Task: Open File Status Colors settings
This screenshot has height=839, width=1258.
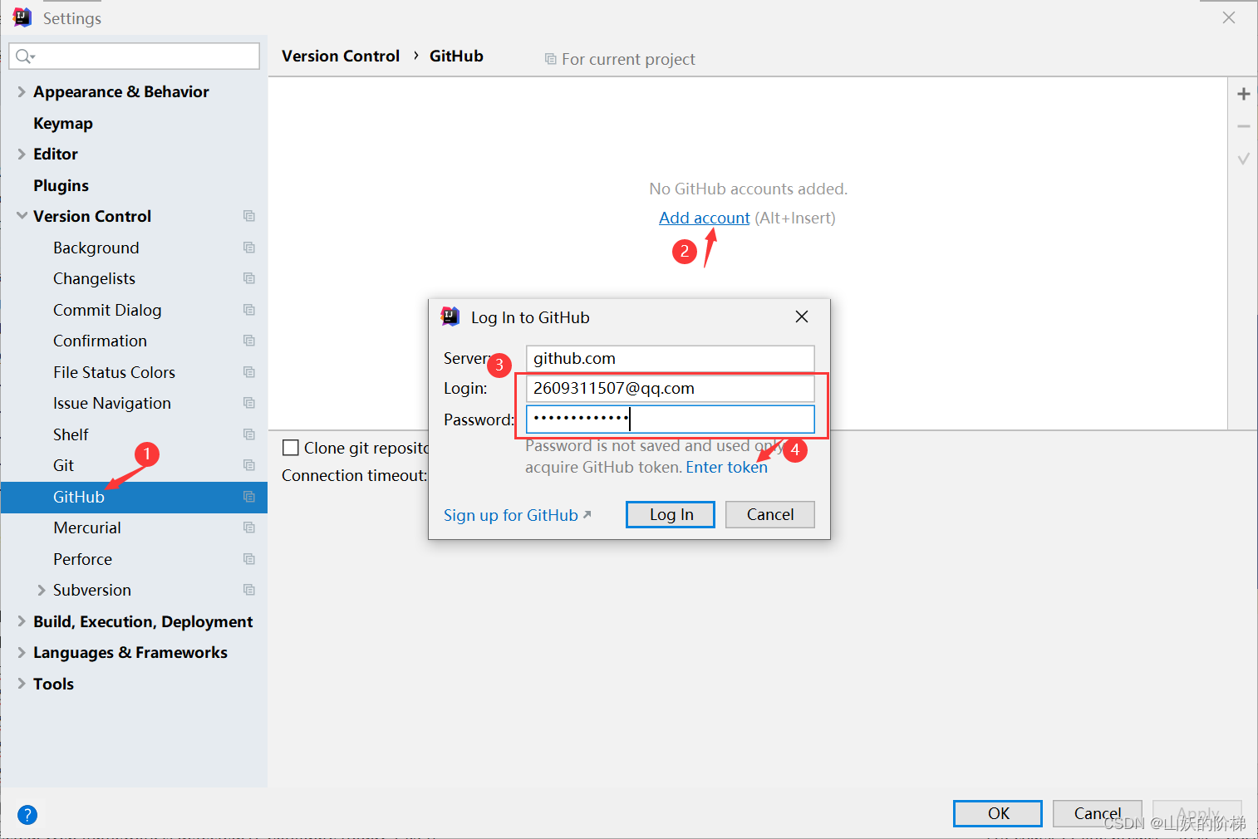Action: [114, 372]
